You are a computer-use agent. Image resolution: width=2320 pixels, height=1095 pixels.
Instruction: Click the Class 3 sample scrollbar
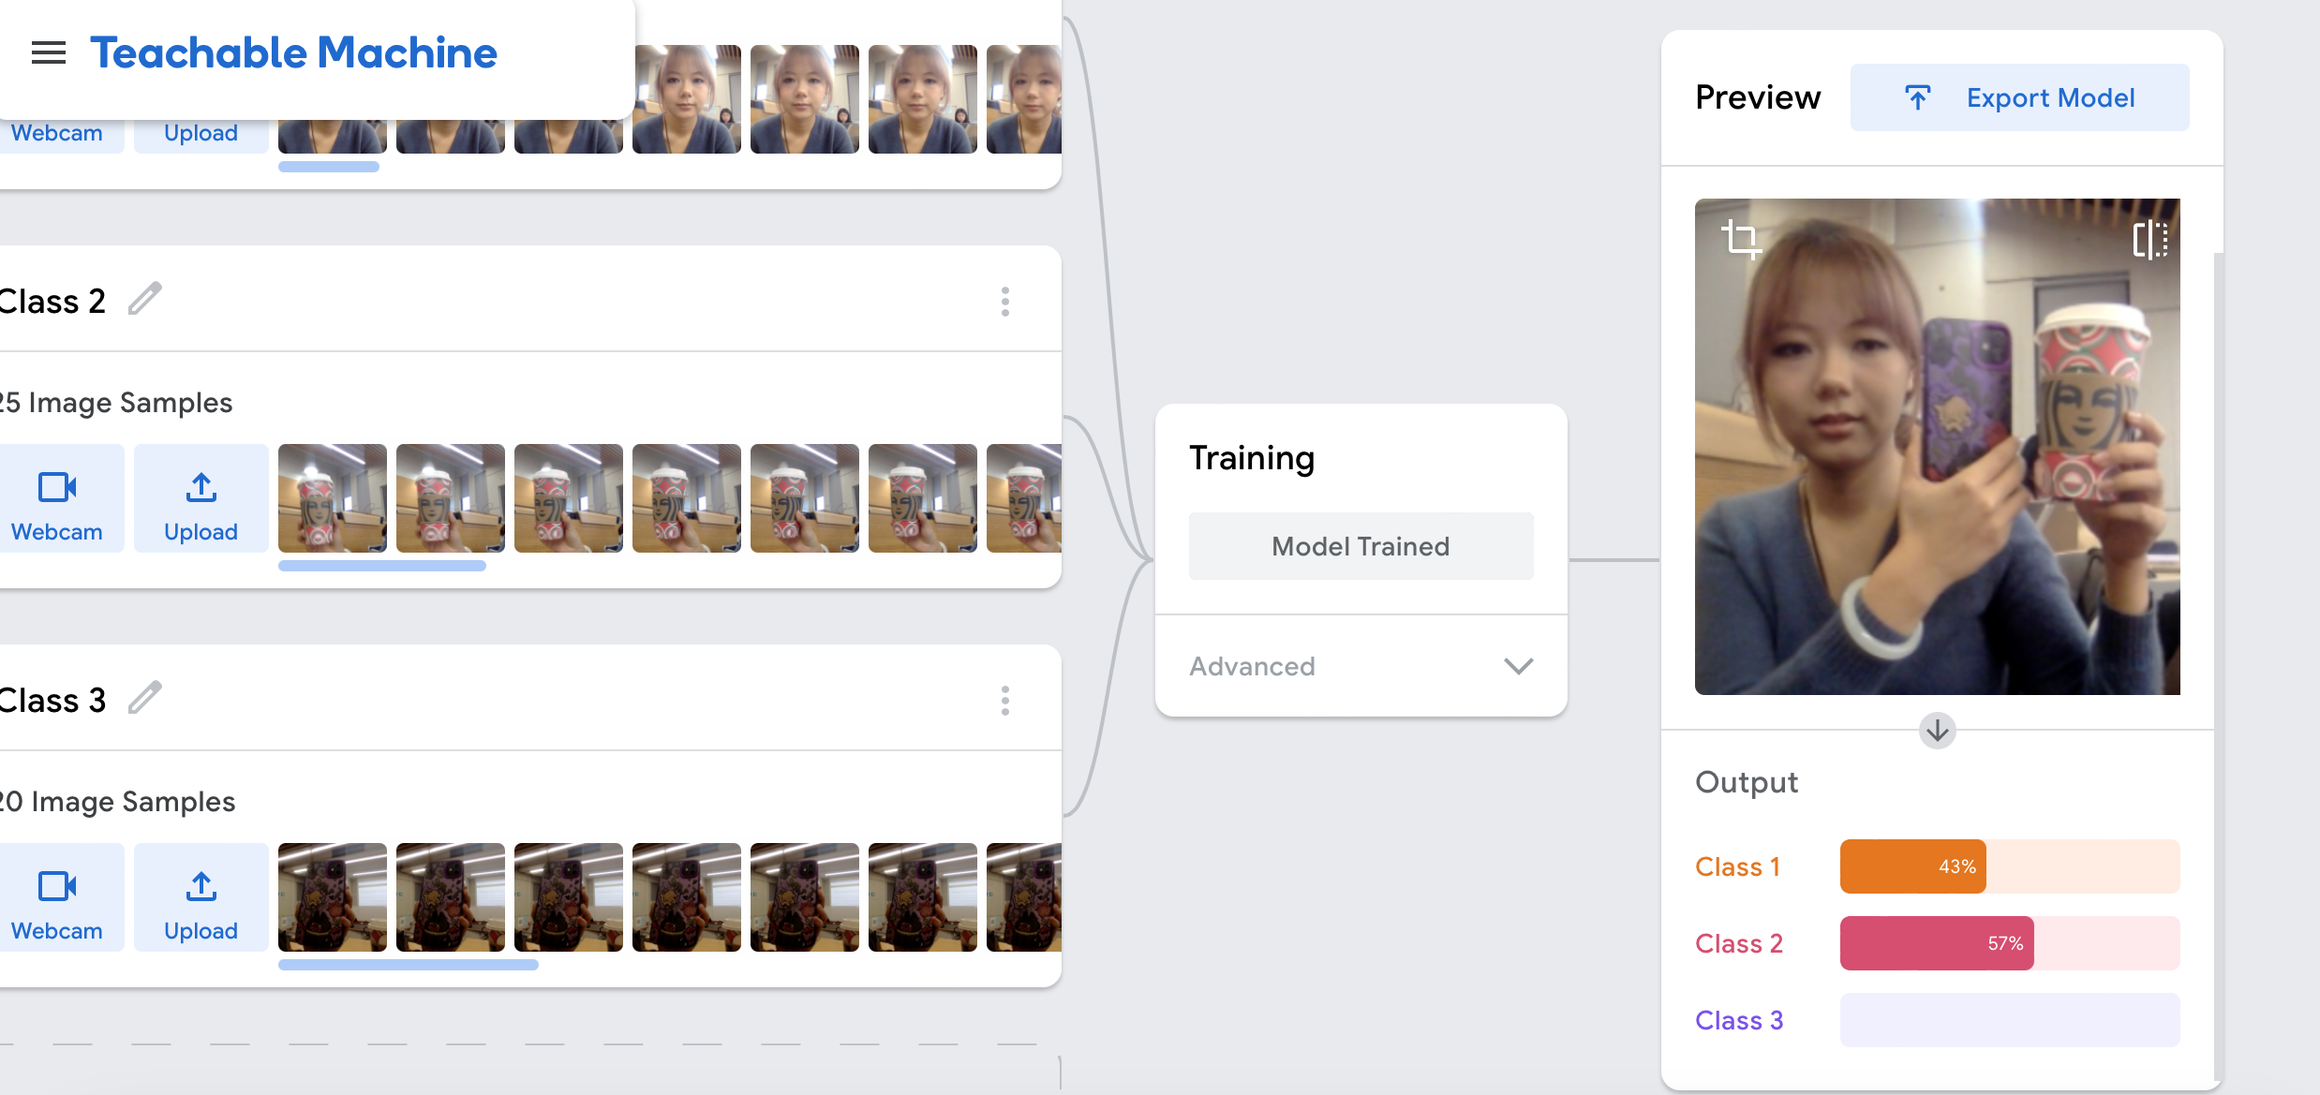409,965
